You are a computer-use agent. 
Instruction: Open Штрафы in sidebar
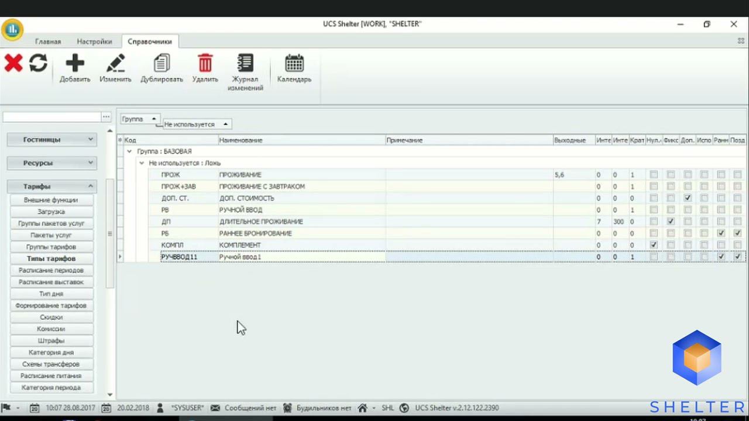[51, 340]
